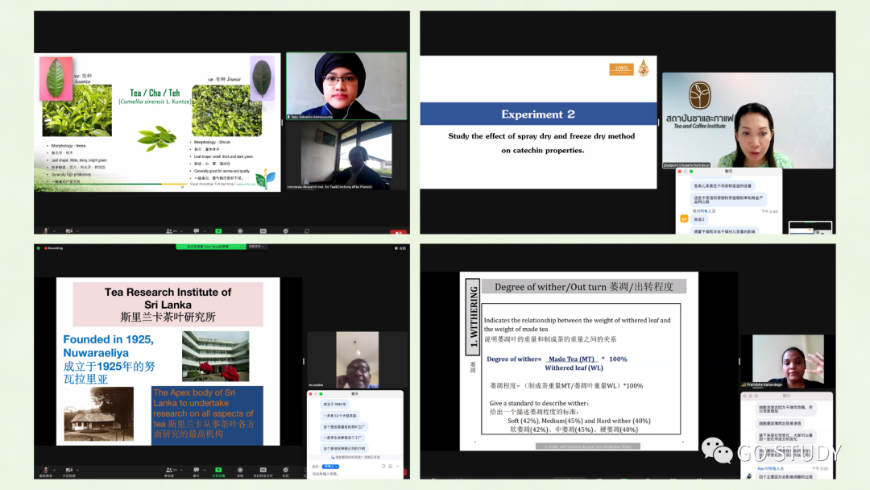This screenshot has width=870, height=490.
Task: Open reactions icon in the Tea/Cha/Teh slide meeting
Action: (286, 230)
